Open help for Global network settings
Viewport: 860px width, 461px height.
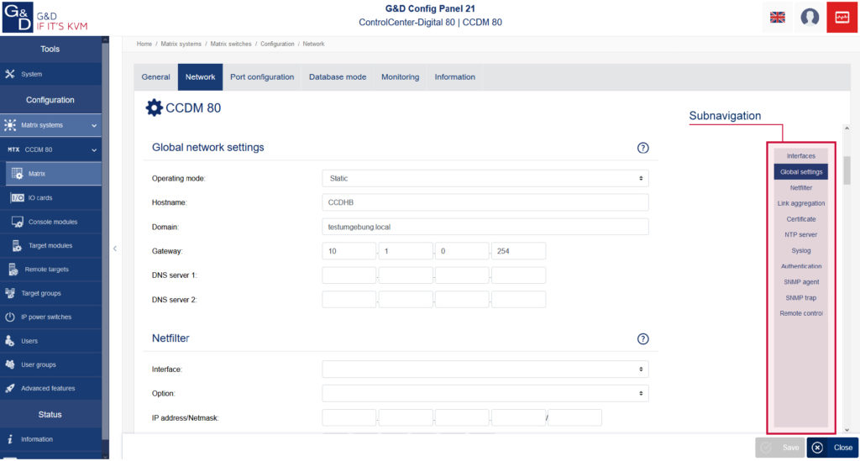click(x=642, y=148)
